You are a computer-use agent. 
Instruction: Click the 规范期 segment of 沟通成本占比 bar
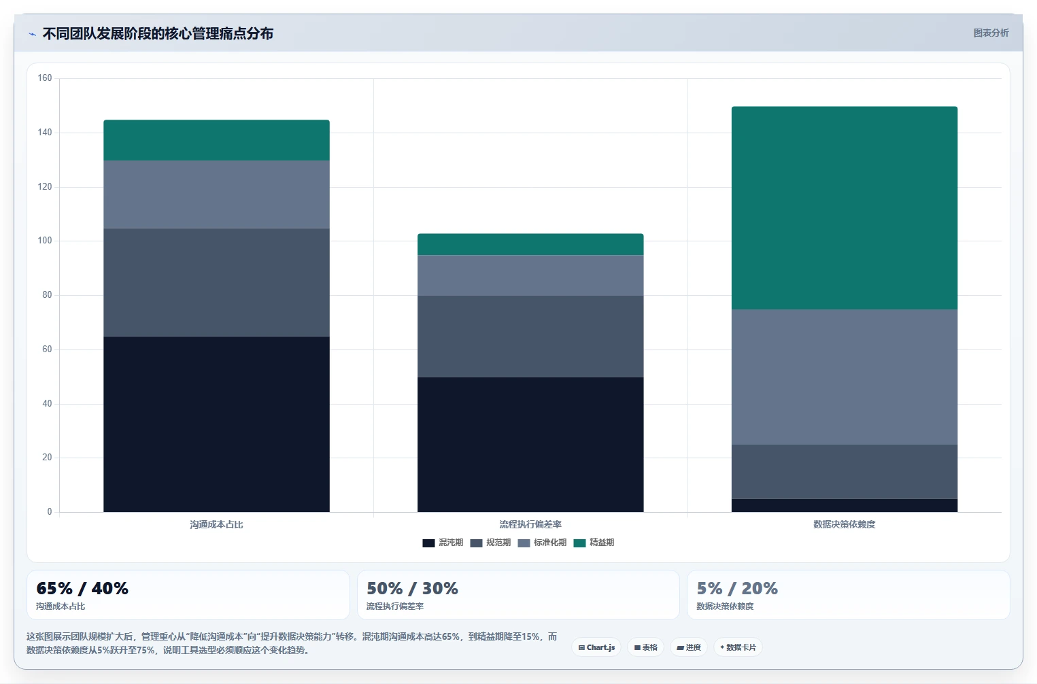216,282
